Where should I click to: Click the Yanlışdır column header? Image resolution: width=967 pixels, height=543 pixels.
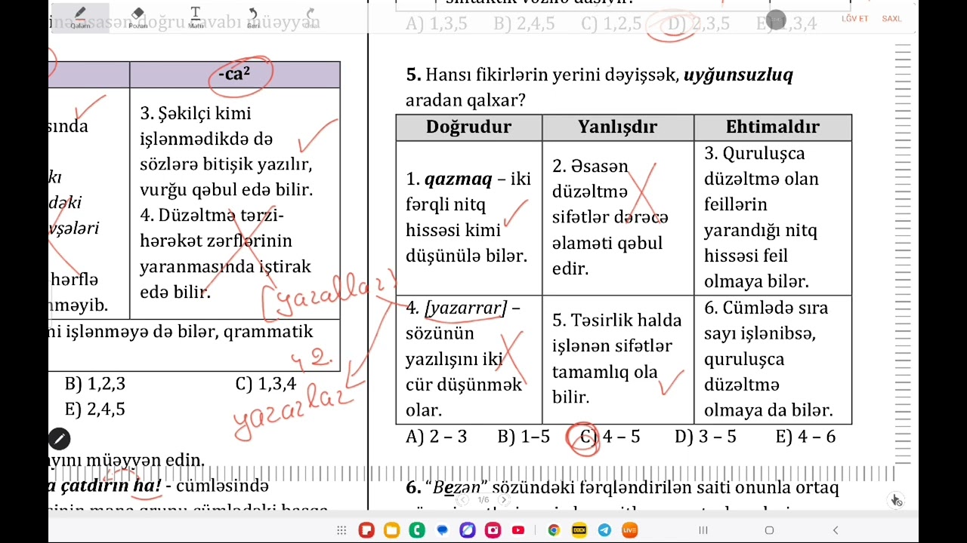tap(618, 127)
